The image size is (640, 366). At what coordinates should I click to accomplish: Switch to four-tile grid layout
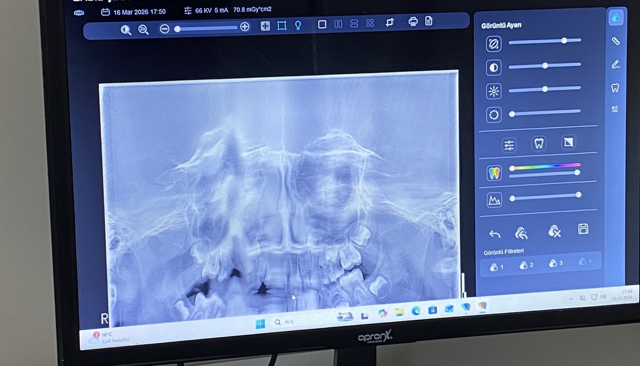370,23
